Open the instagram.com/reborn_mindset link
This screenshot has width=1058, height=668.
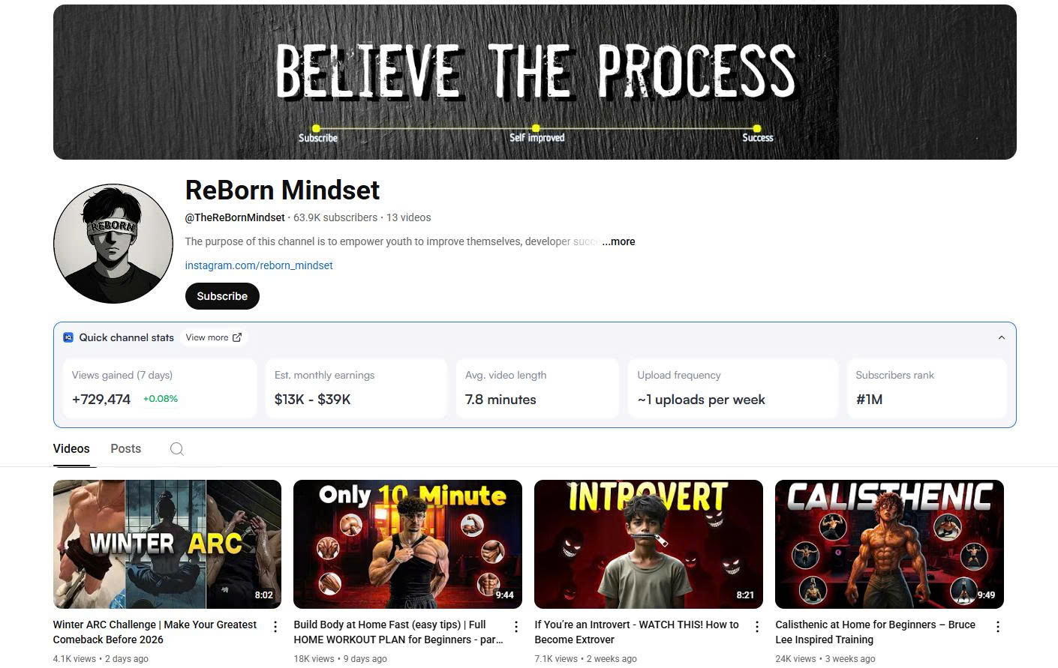pyautogui.click(x=259, y=265)
